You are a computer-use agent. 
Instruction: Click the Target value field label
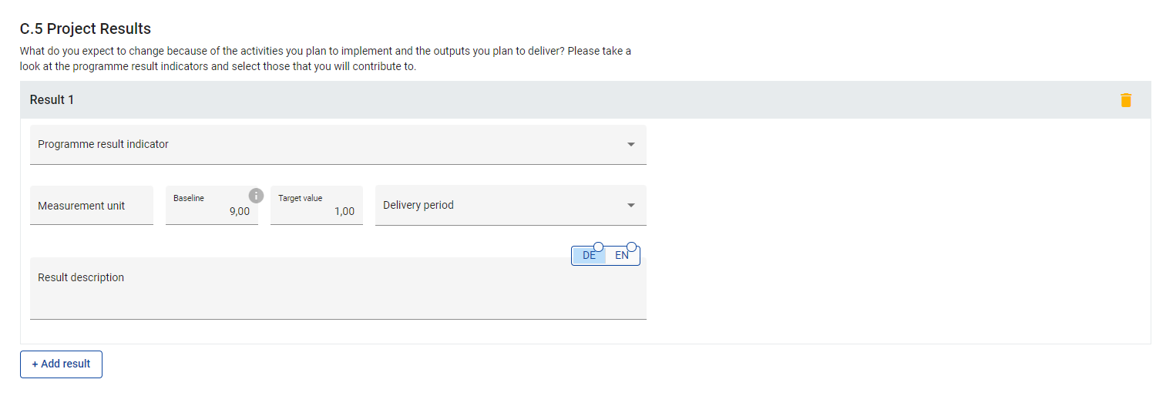tap(301, 198)
